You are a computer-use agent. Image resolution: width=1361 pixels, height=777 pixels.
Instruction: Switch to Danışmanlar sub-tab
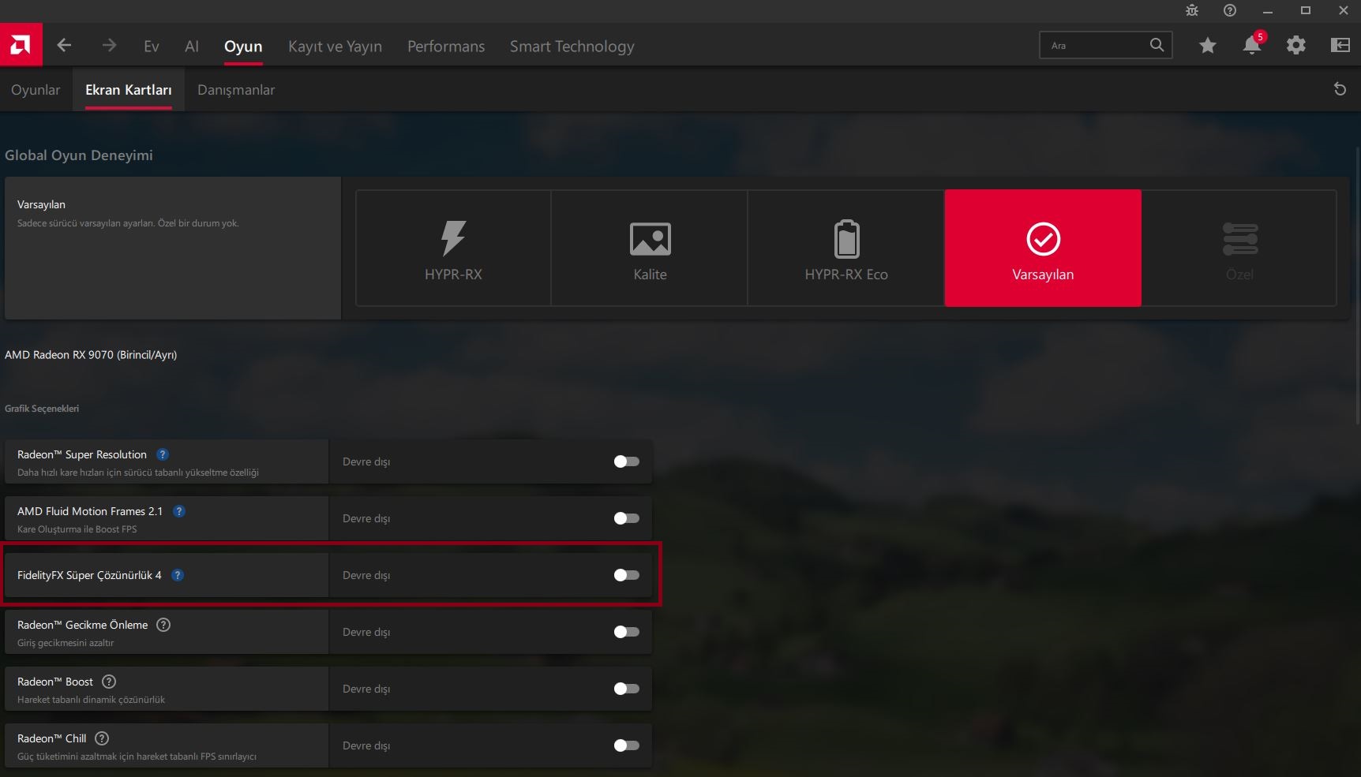pos(236,90)
